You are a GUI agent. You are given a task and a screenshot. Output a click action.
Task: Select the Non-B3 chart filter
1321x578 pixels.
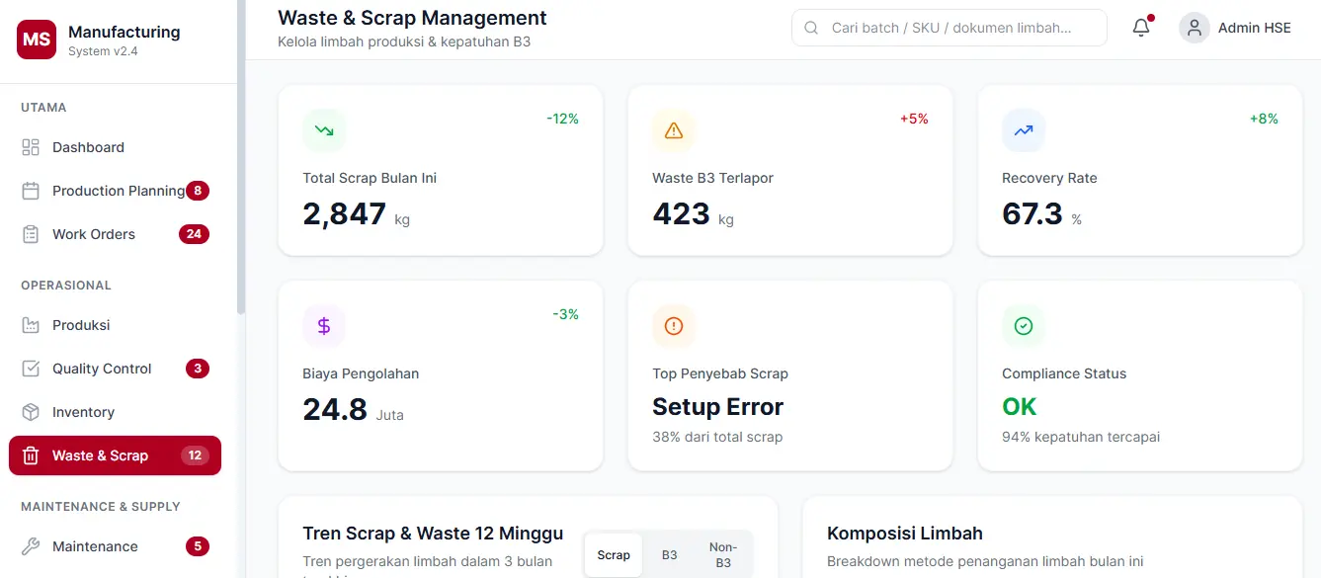click(723, 555)
